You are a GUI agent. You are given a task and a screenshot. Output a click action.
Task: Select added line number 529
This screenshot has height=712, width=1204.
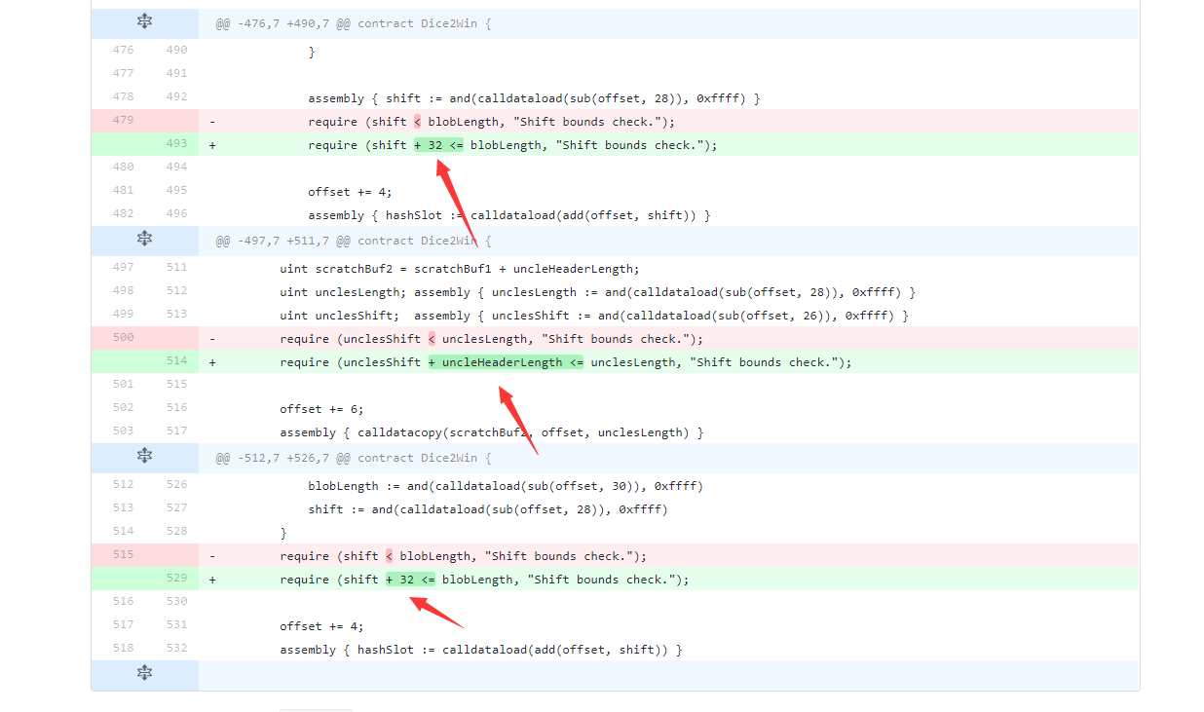tap(176, 578)
